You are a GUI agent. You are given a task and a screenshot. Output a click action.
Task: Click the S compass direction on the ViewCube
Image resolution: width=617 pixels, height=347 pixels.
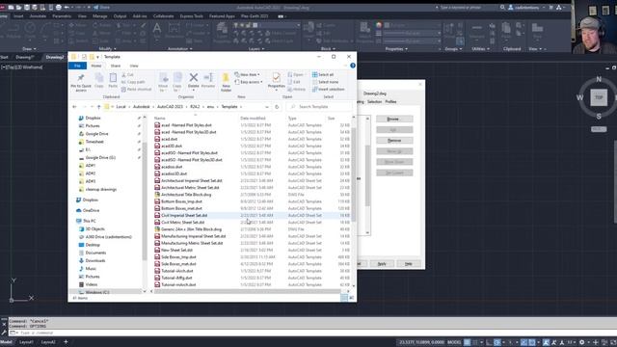(x=599, y=117)
